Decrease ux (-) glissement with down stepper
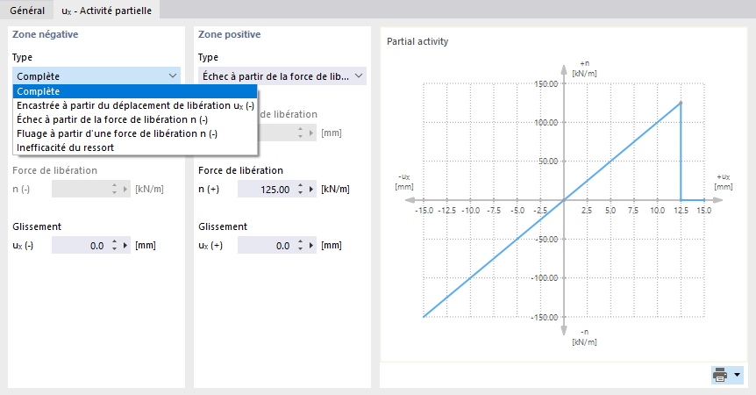Screen dimensions: 756x395 click(x=114, y=248)
